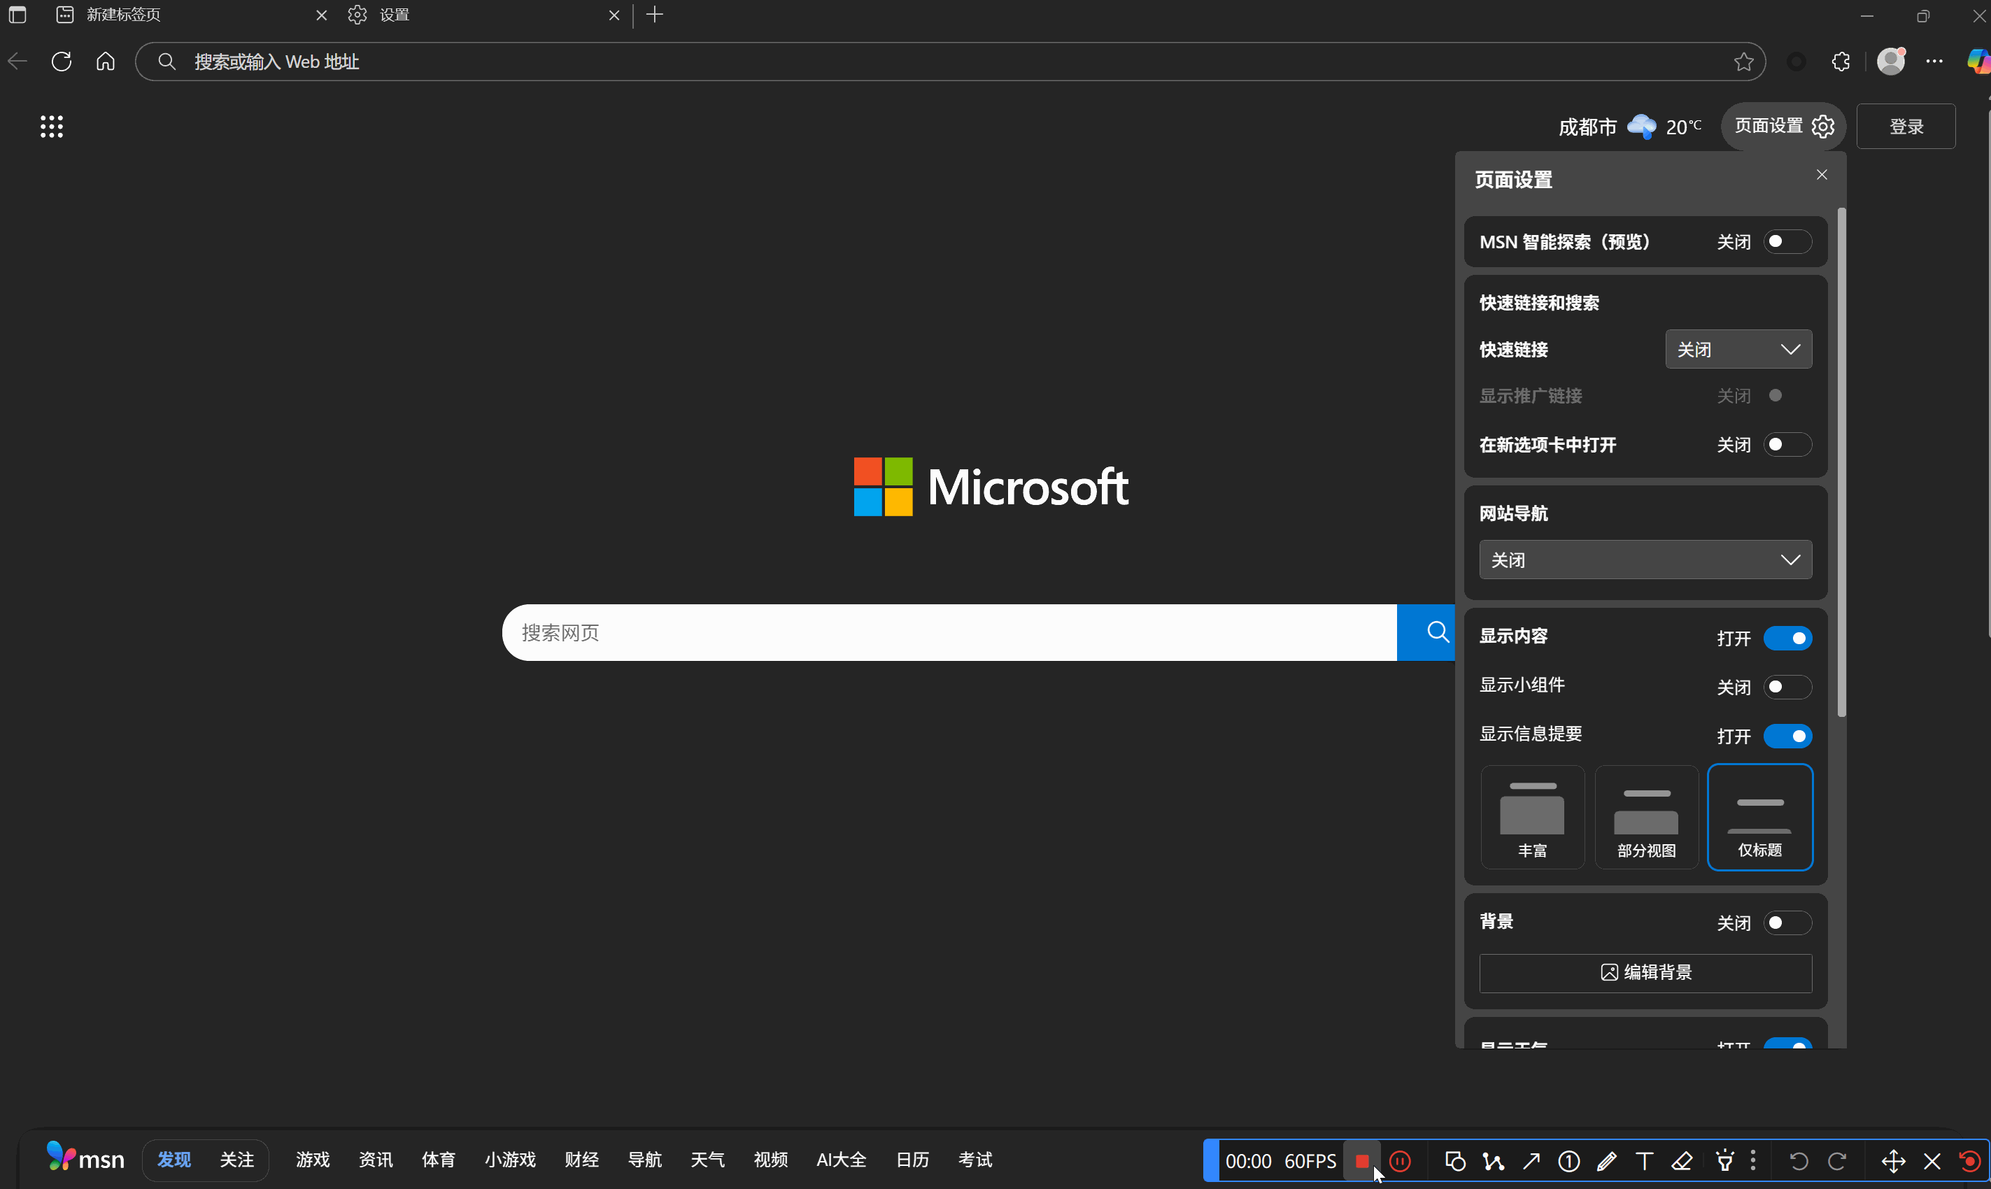Click the 登录 sign-in button
1991x1189 pixels.
(x=1906, y=126)
